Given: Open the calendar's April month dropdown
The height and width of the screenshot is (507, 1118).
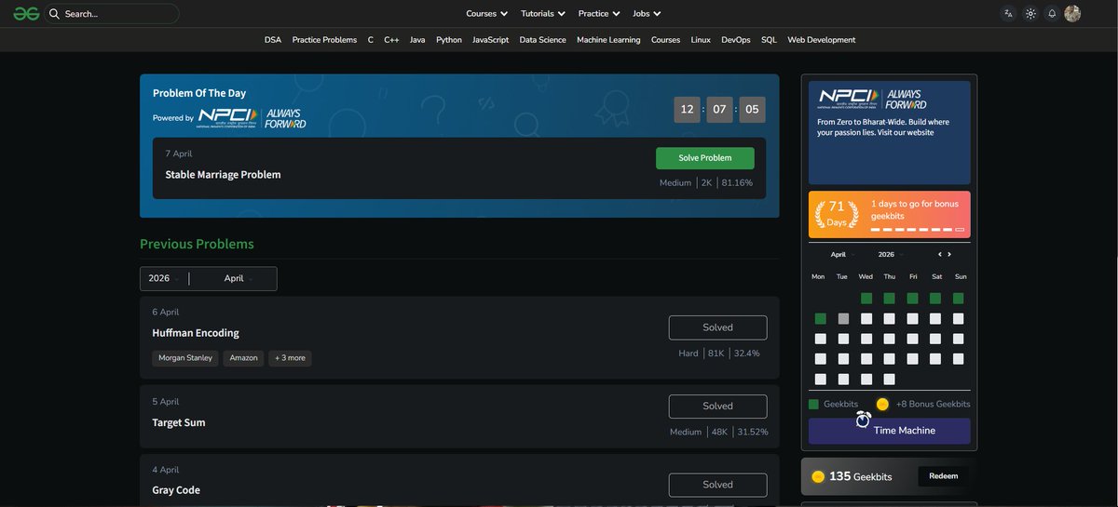Looking at the screenshot, I should coord(842,254).
